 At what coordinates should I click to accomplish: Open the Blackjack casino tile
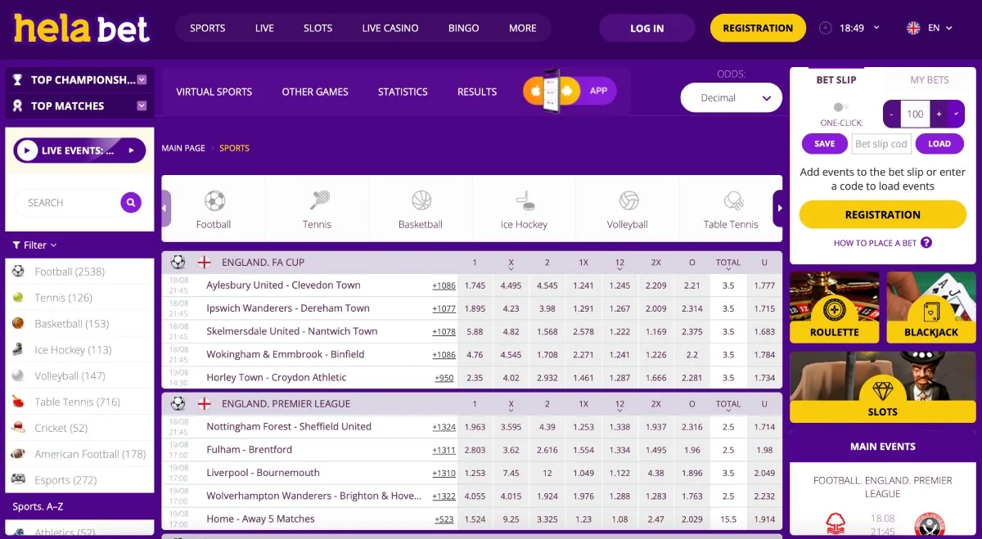(x=931, y=308)
